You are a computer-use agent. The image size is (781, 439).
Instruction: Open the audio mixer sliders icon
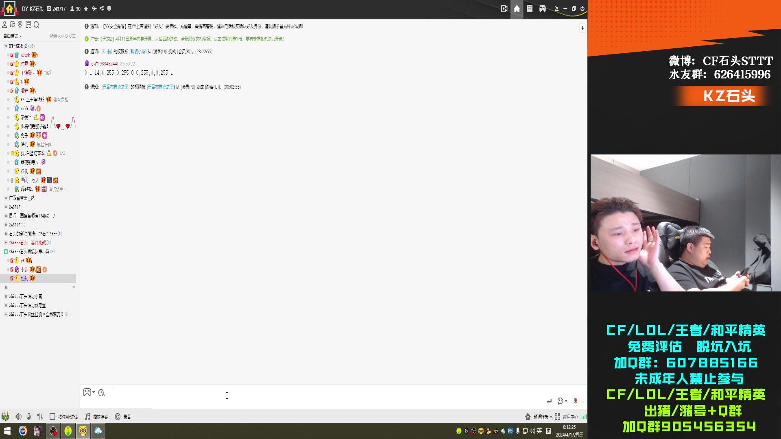click(40, 417)
